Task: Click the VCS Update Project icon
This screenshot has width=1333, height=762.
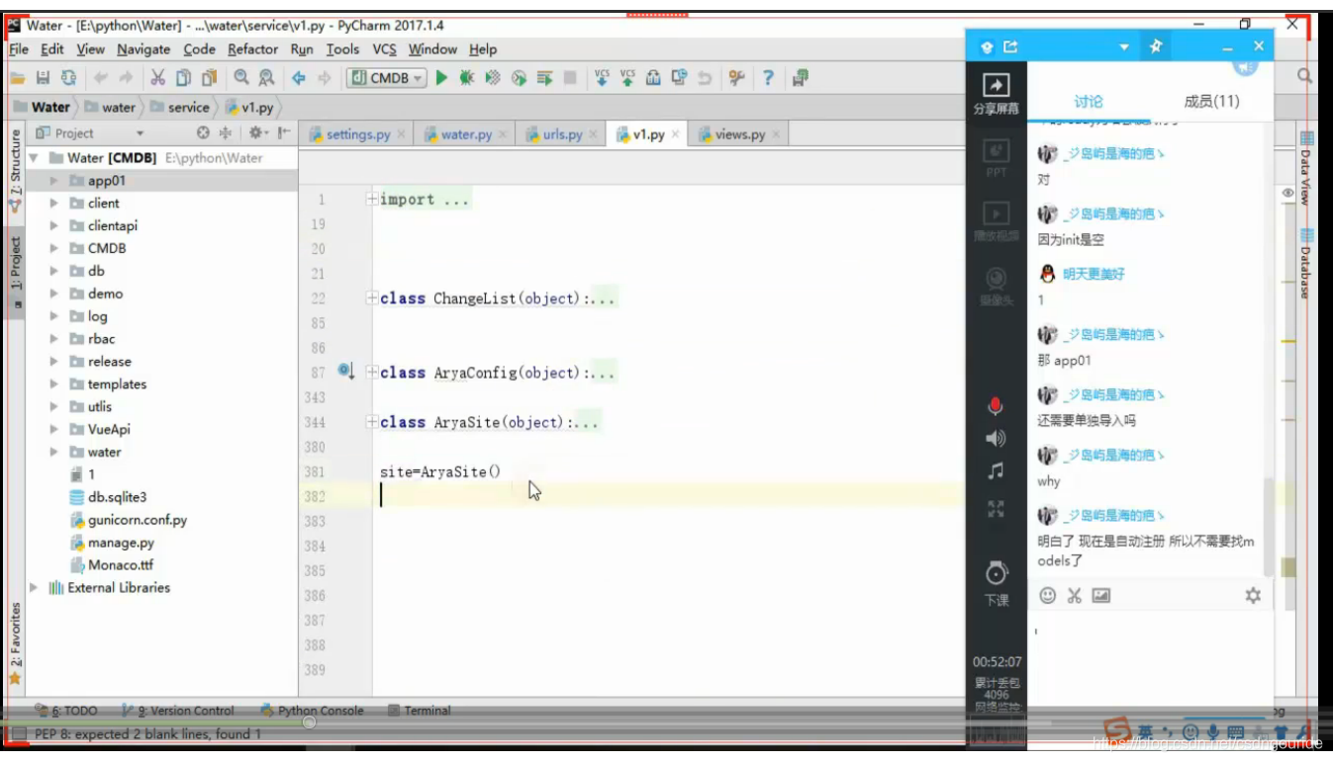Action: pos(602,78)
